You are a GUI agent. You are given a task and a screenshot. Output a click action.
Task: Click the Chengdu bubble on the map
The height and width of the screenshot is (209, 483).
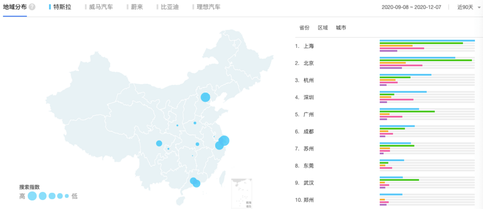pos(159,143)
